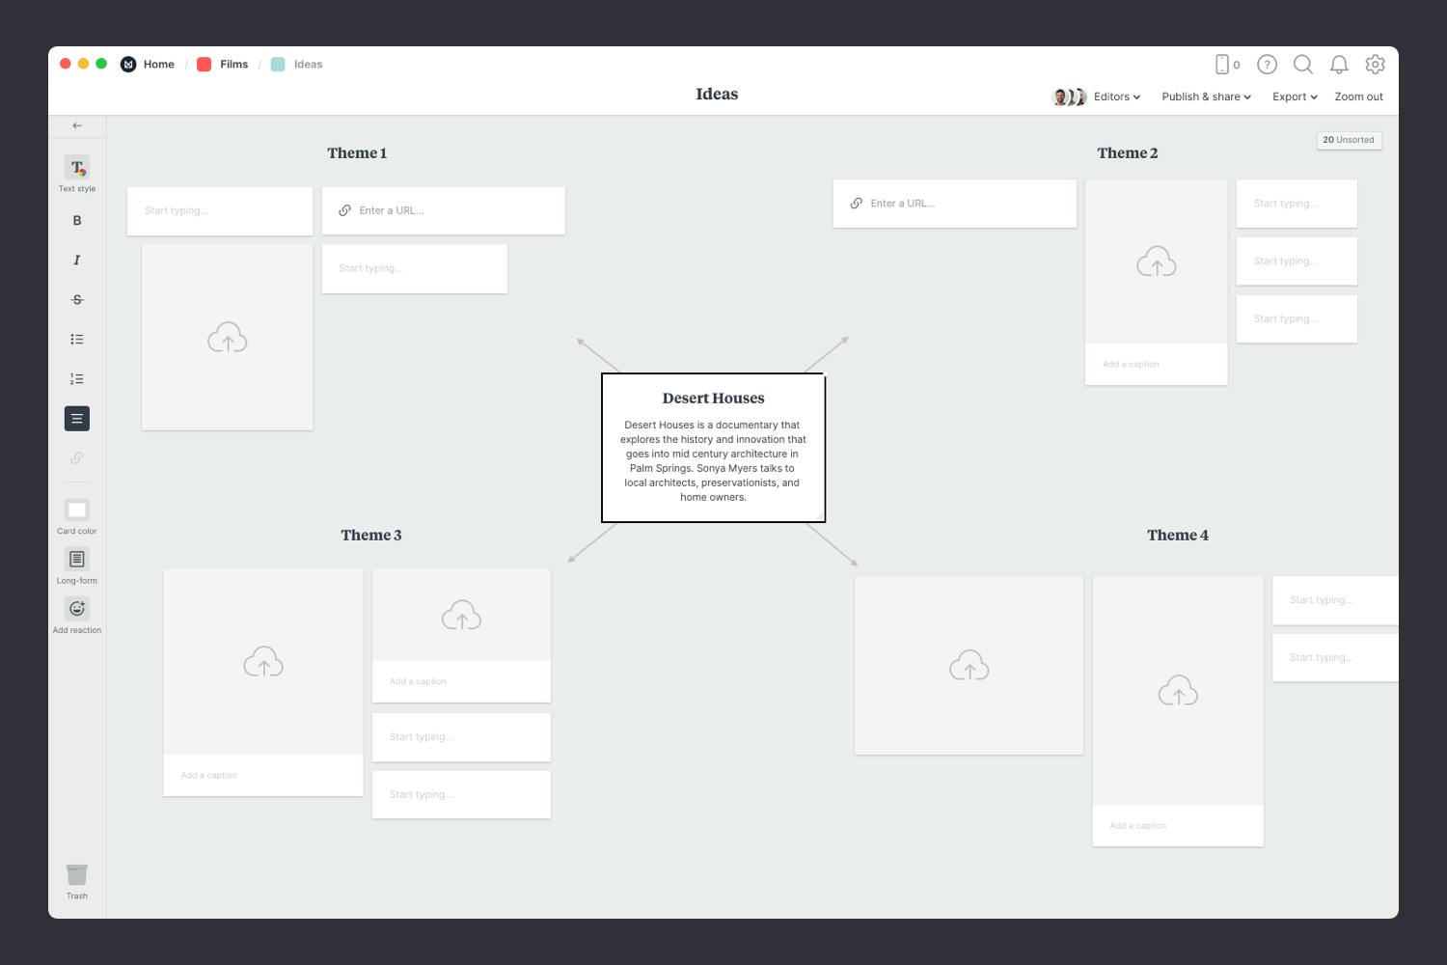Open the Card color picker

coord(76,514)
